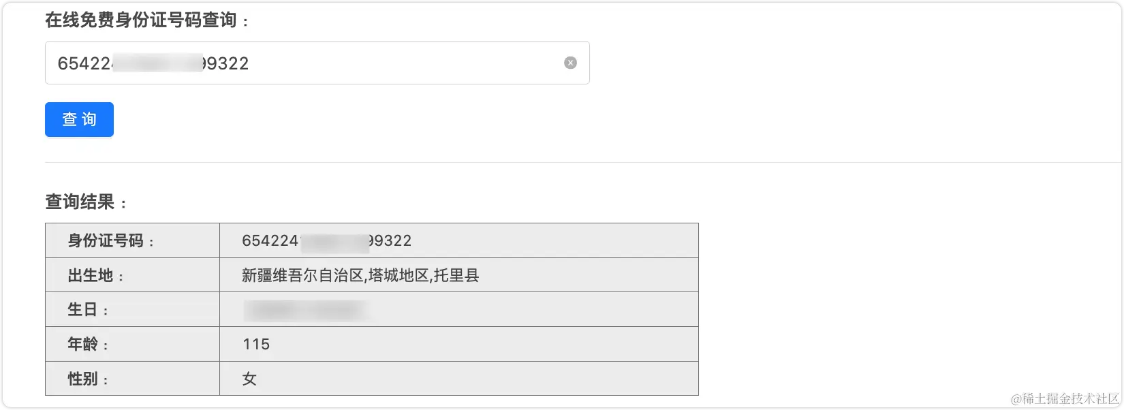Select the gender value 女
Screen dimensions: 1124x410
[249, 378]
